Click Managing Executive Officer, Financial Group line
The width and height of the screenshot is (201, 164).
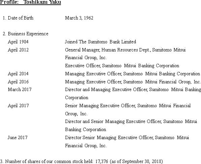click(133, 82)
